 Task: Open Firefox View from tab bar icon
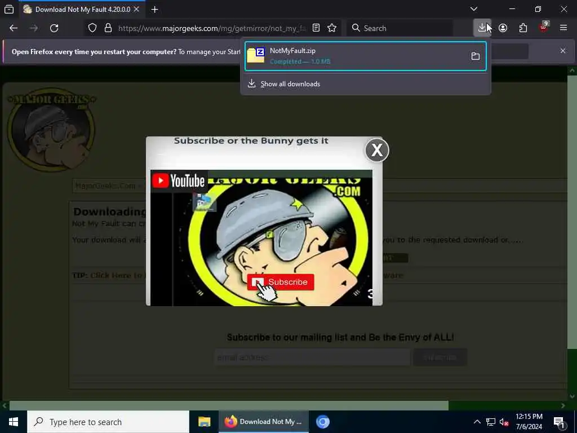coord(9,9)
